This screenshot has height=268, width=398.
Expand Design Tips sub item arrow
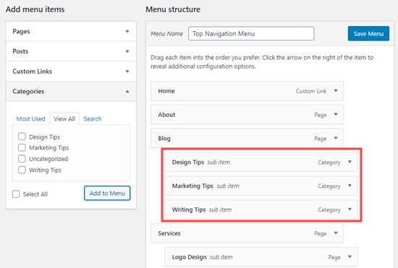click(x=350, y=162)
